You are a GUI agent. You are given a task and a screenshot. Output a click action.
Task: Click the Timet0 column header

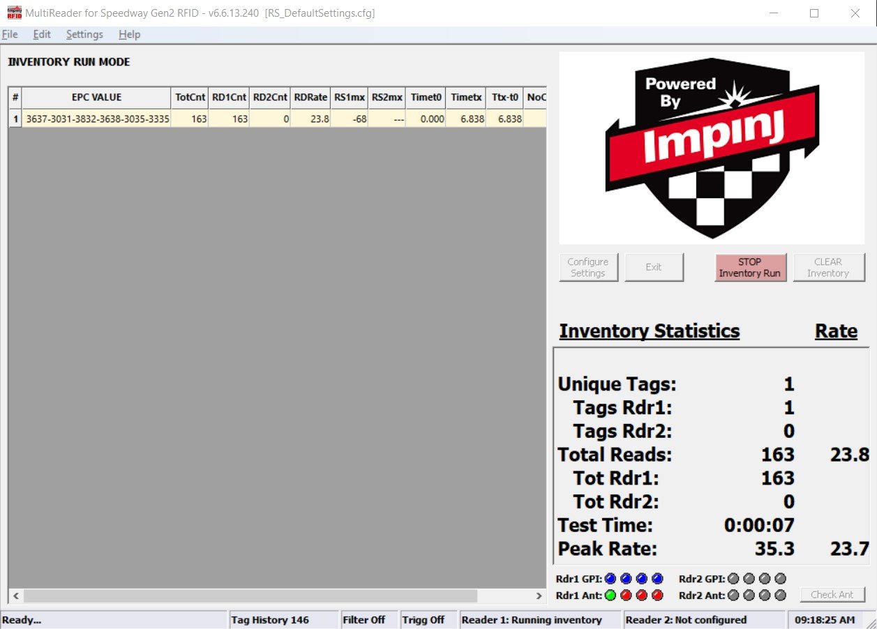click(426, 98)
